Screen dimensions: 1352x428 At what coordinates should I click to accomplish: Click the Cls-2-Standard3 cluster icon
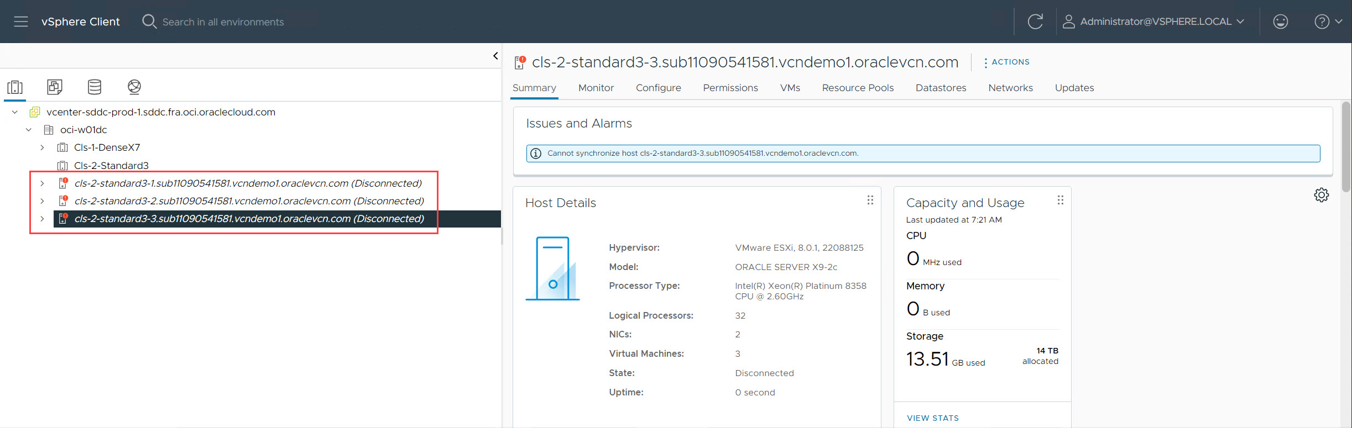[x=62, y=166]
